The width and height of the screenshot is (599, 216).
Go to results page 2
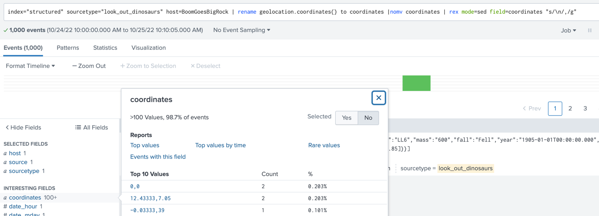click(x=570, y=108)
